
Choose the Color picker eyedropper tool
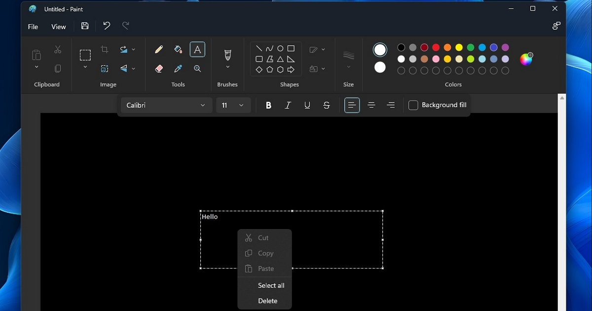pyautogui.click(x=178, y=69)
